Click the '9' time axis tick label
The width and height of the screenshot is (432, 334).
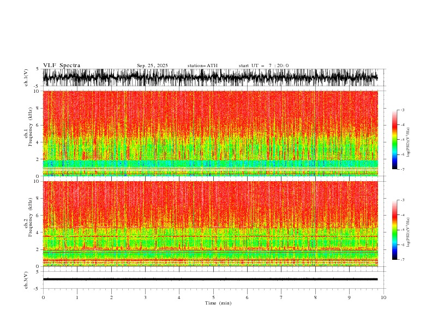349,297
